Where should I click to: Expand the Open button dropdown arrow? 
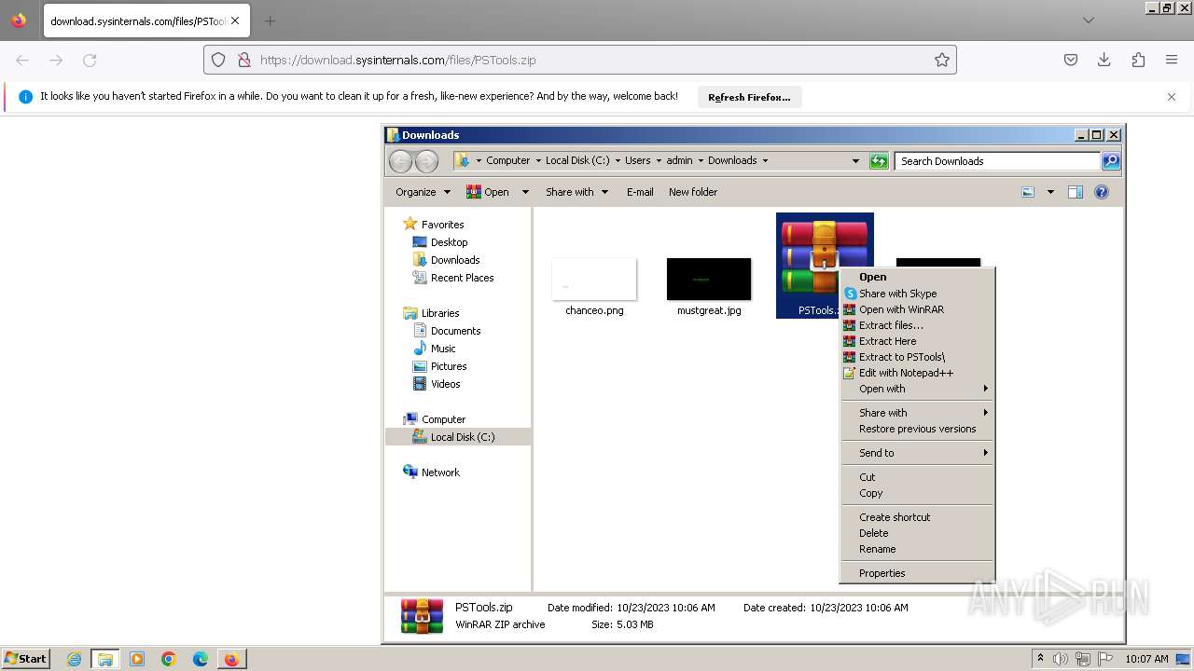tap(525, 192)
